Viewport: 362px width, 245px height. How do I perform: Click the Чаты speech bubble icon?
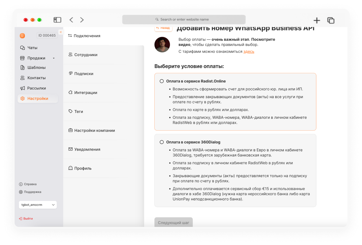point(23,48)
